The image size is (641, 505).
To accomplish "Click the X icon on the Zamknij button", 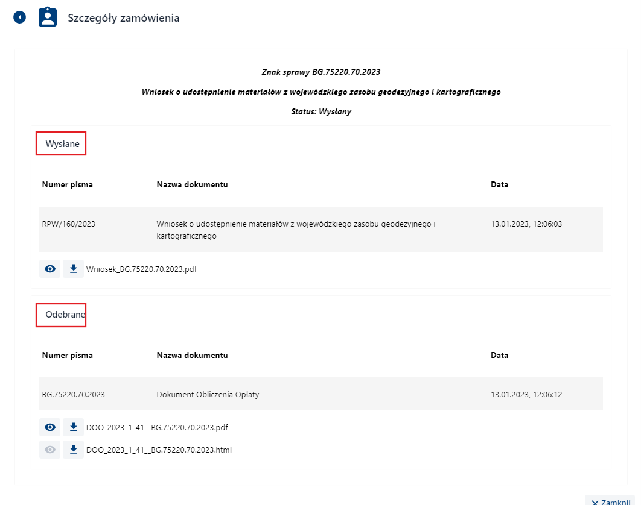I will (x=595, y=501).
